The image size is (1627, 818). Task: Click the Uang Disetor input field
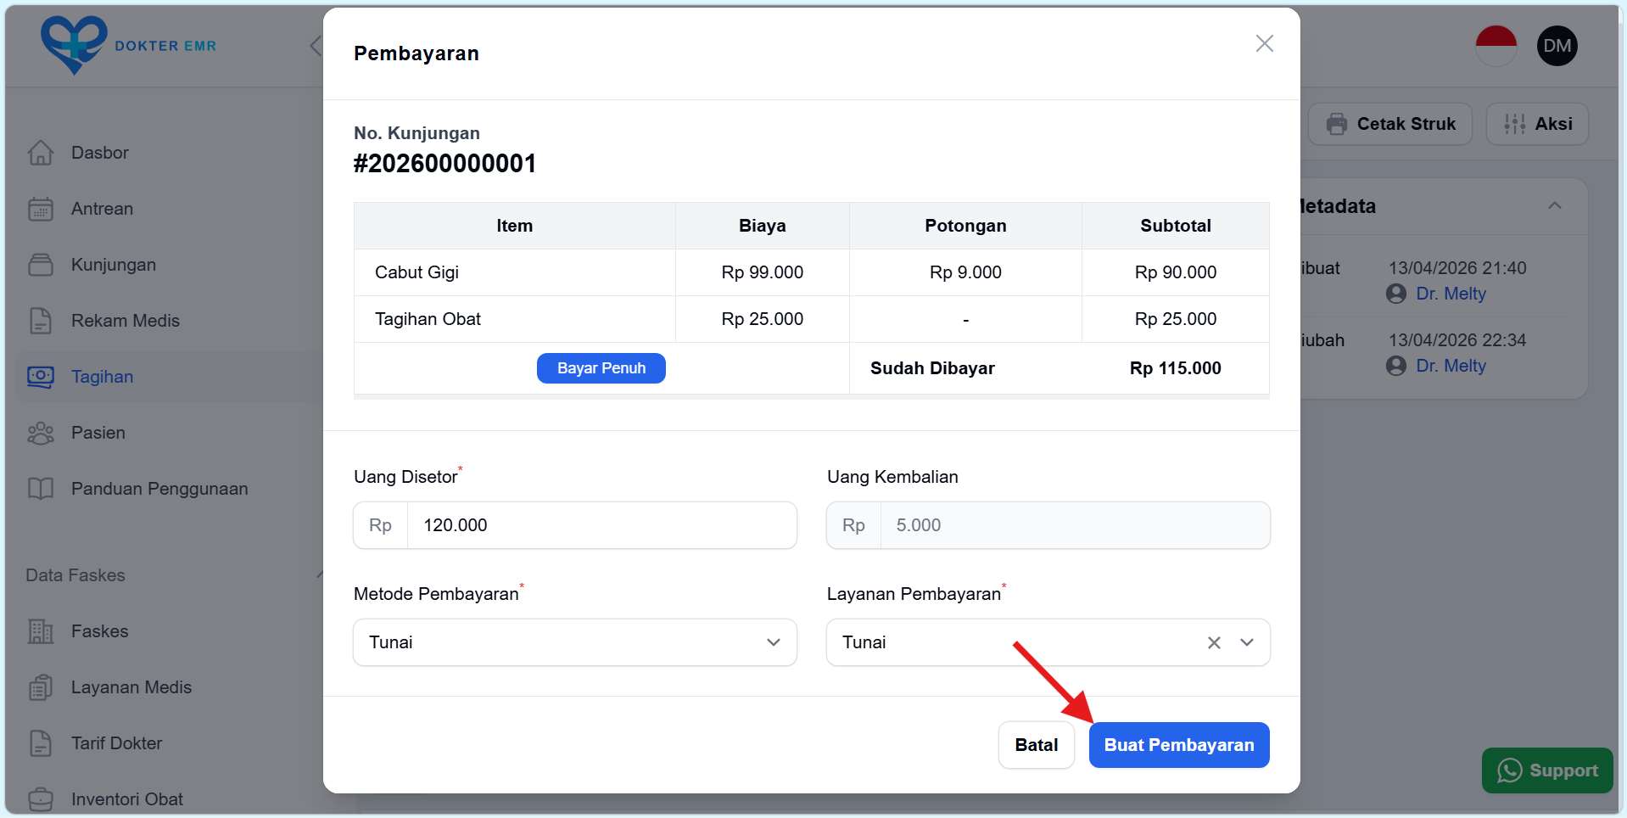pos(575,525)
